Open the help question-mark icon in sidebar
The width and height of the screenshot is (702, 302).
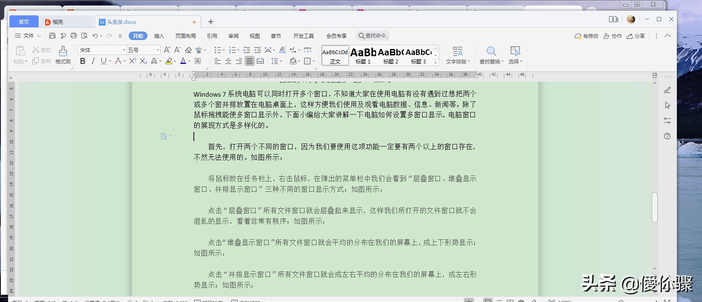[x=667, y=136]
